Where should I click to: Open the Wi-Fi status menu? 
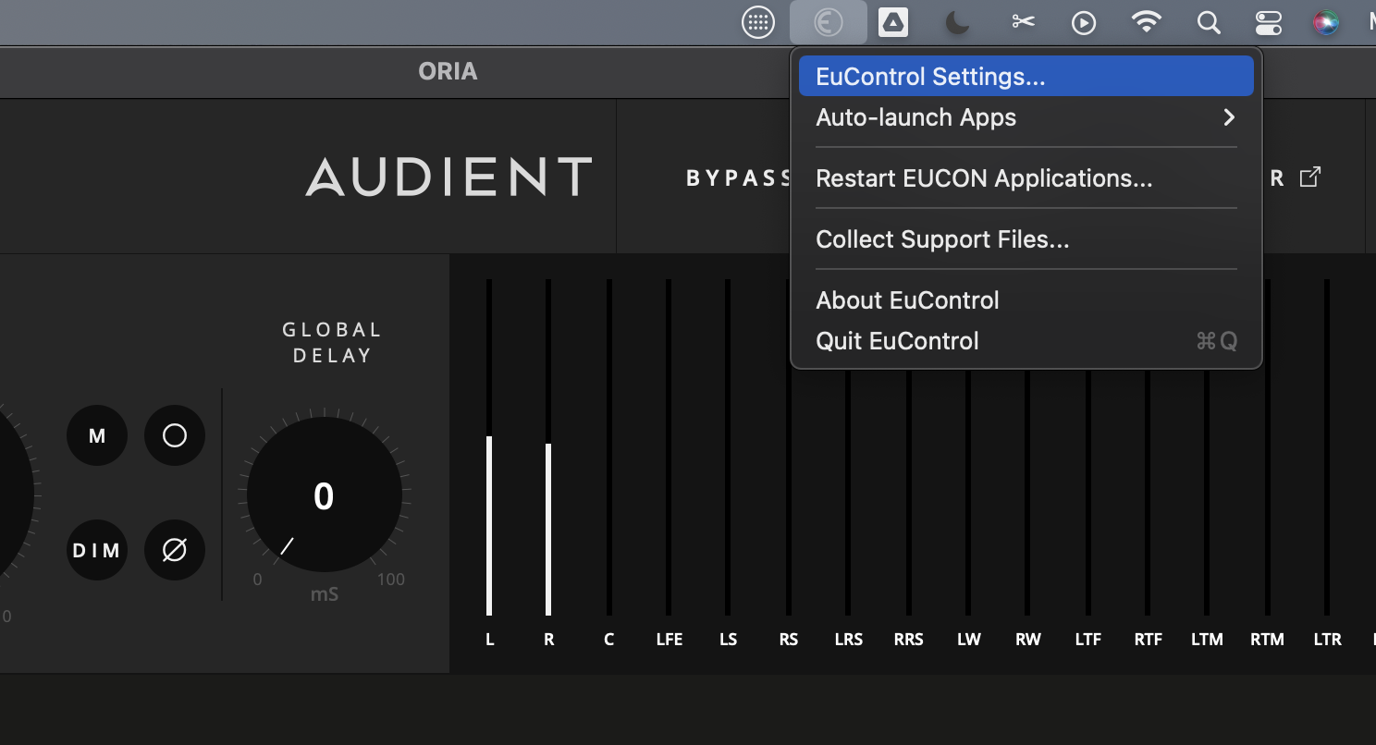click(1147, 22)
